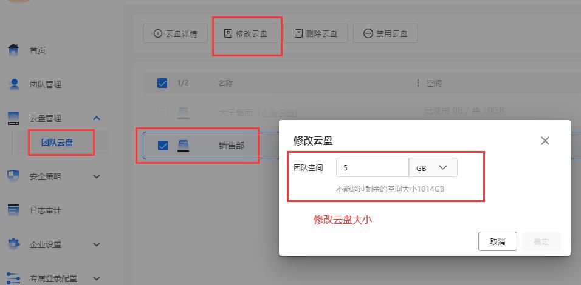581x285 pixels.
Task: Click 取消 in the dialog
Action: 498,242
